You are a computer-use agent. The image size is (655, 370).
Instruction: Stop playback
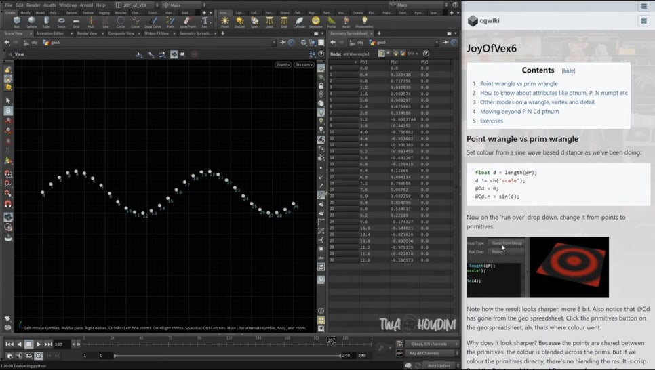[x=29, y=344]
